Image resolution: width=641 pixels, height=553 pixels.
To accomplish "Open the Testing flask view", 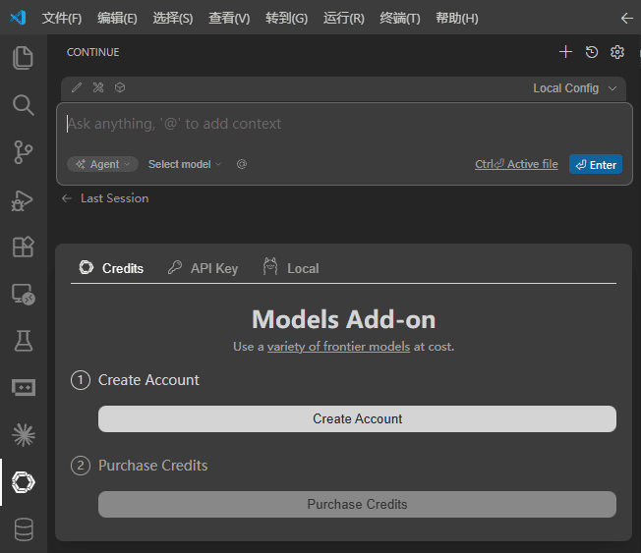I will pyautogui.click(x=24, y=341).
